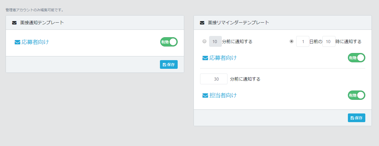Disable 有効 switch for 応募者向け reminder
This screenshot has width=379, height=146.
point(356,58)
